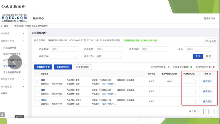
Task: Click the help icon beside 操作
Action: [x=210, y=74]
